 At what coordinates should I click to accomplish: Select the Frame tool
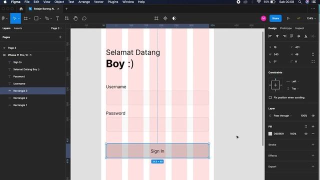click(x=25, y=18)
